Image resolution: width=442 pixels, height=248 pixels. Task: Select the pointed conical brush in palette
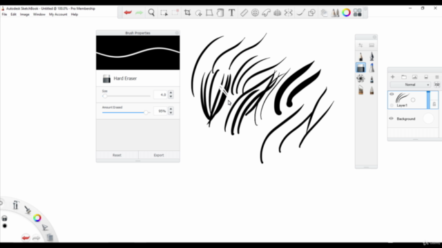coord(372,90)
